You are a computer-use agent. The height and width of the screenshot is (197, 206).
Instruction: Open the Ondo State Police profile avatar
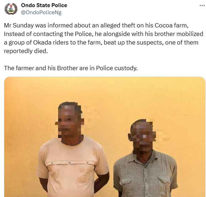pyautogui.click(x=11, y=9)
